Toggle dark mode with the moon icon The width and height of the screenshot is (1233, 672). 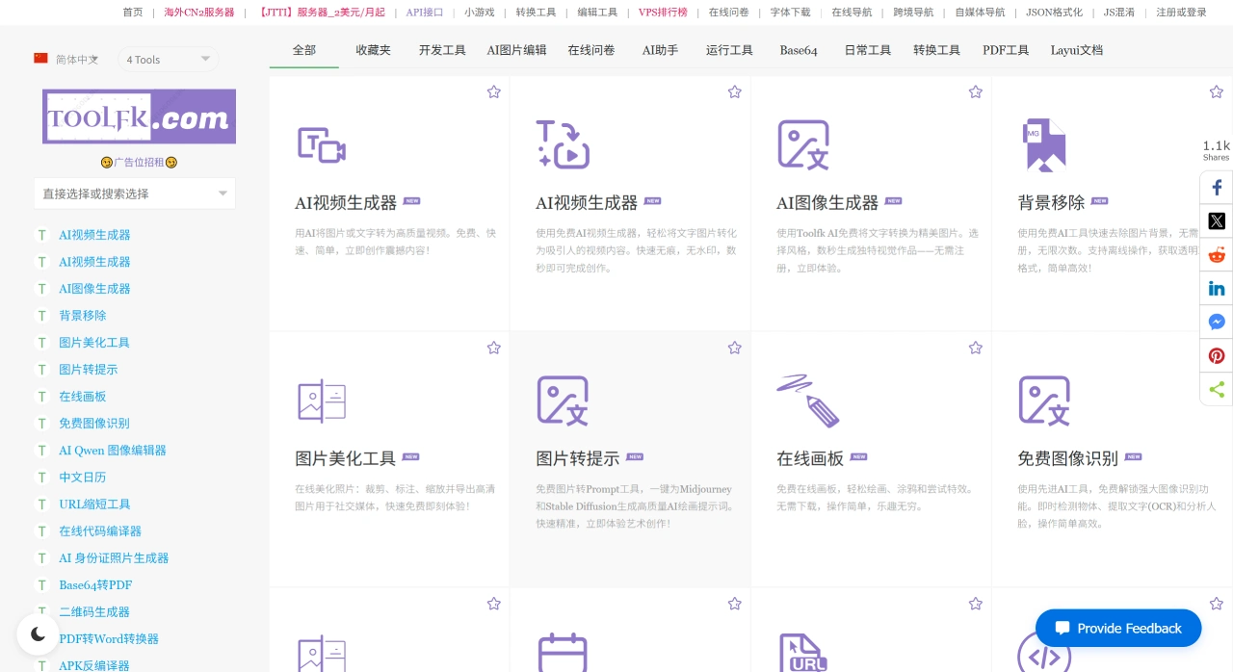[x=39, y=633]
